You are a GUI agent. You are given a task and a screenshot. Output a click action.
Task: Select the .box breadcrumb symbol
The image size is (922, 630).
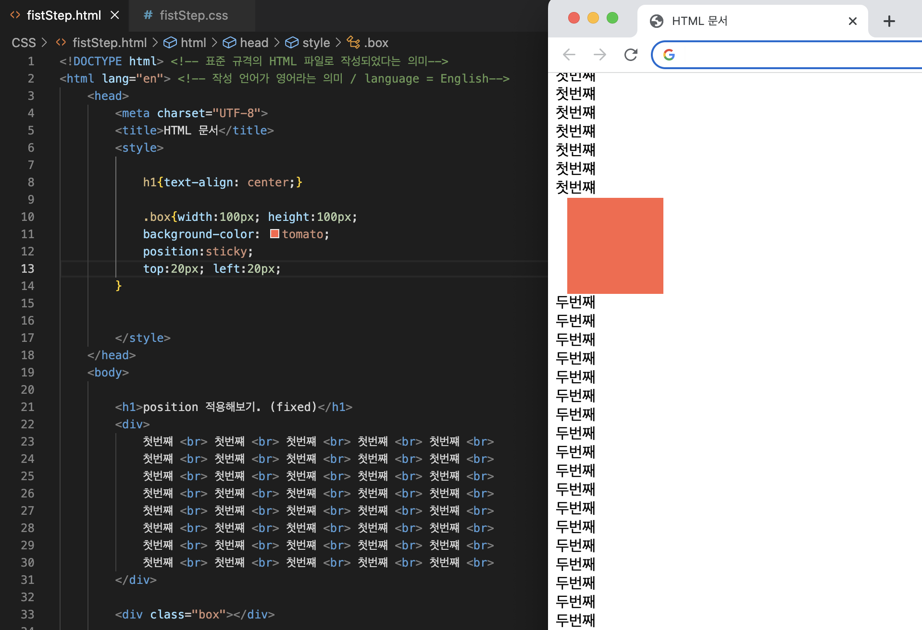pyautogui.click(x=376, y=43)
